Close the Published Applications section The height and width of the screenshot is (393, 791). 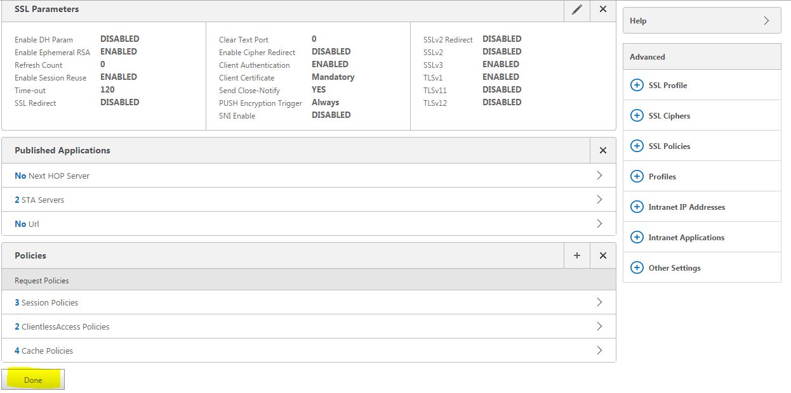[602, 150]
